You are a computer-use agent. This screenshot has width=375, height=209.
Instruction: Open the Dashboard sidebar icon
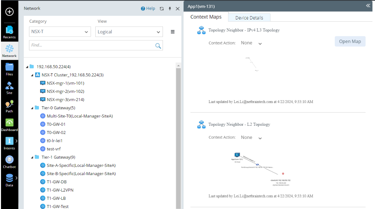(9, 124)
